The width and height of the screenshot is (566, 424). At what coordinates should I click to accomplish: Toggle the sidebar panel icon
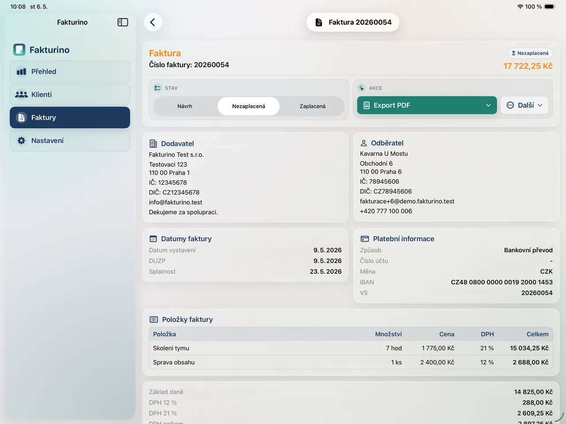[x=123, y=22]
